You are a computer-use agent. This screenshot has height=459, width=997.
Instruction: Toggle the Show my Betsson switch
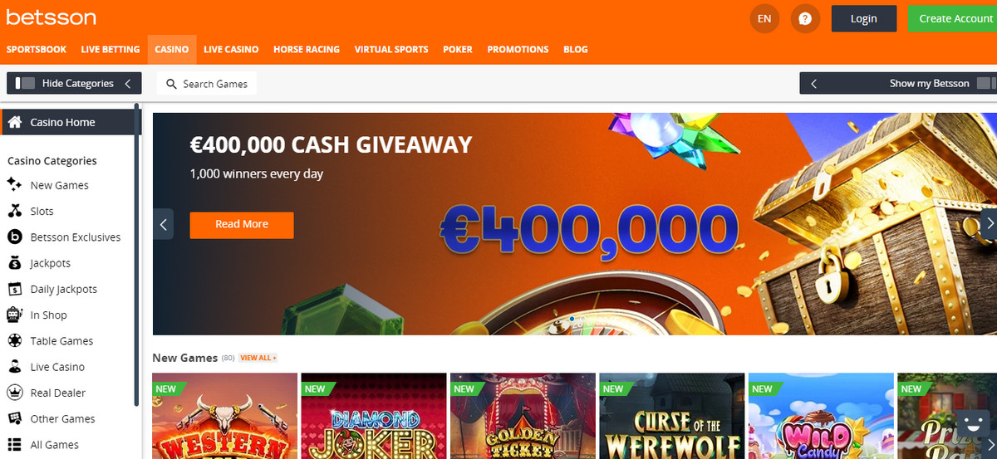click(x=985, y=83)
